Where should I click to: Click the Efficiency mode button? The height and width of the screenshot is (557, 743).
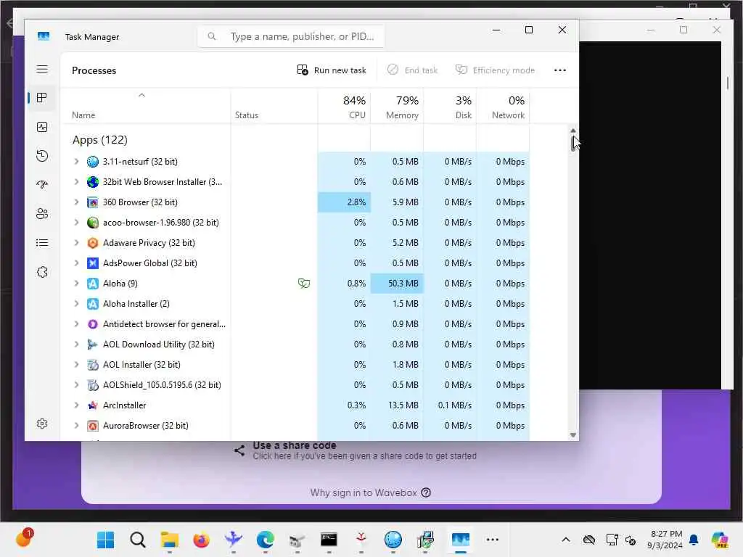(495, 70)
